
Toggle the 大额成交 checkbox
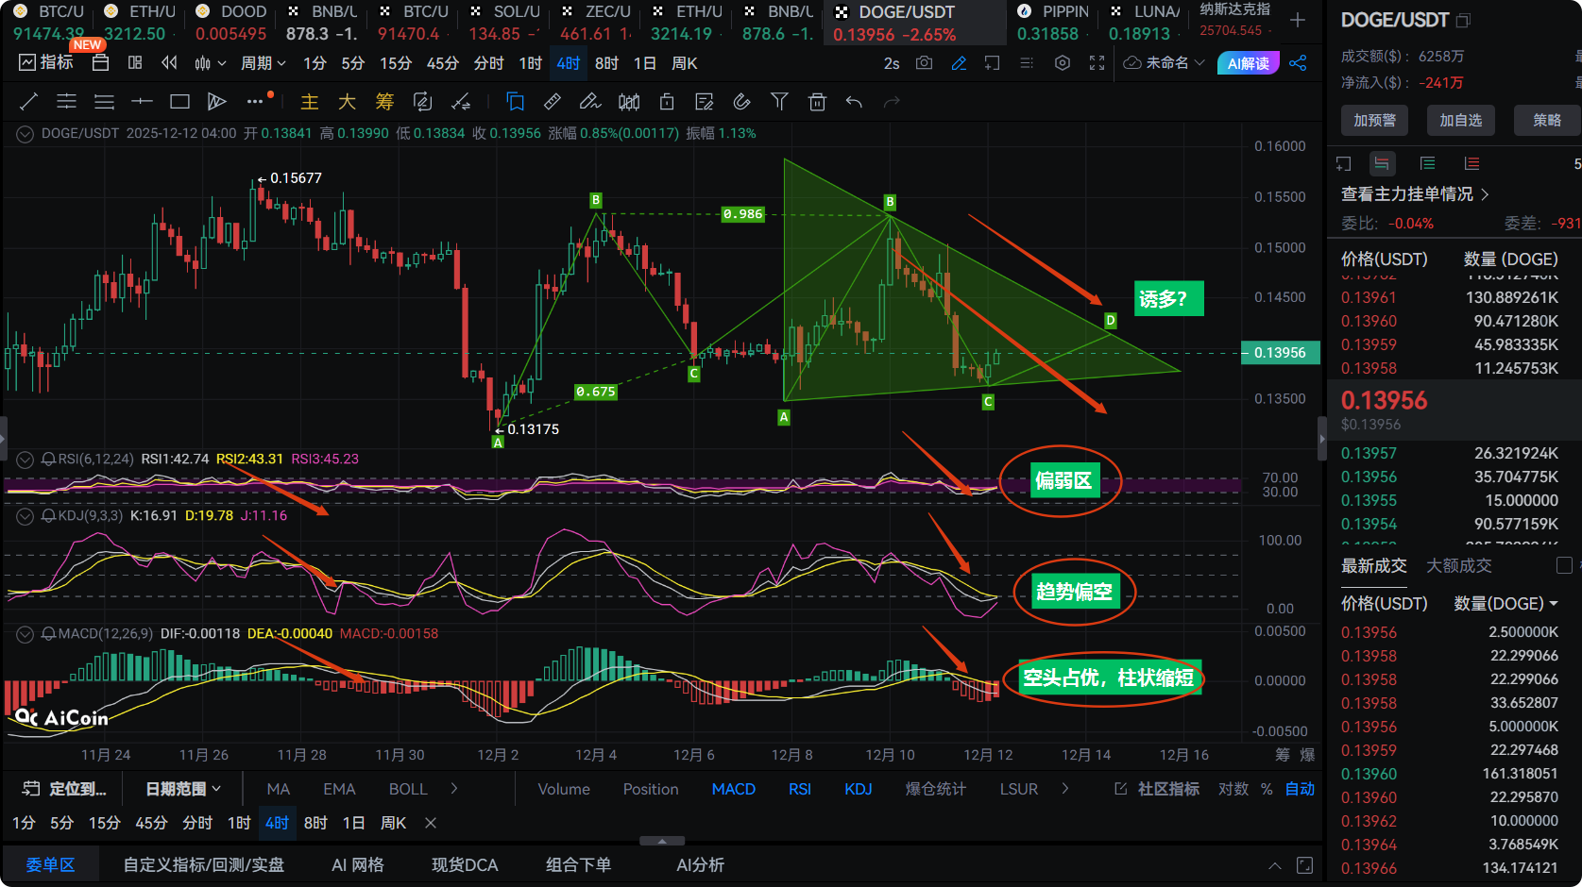(x=1564, y=565)
